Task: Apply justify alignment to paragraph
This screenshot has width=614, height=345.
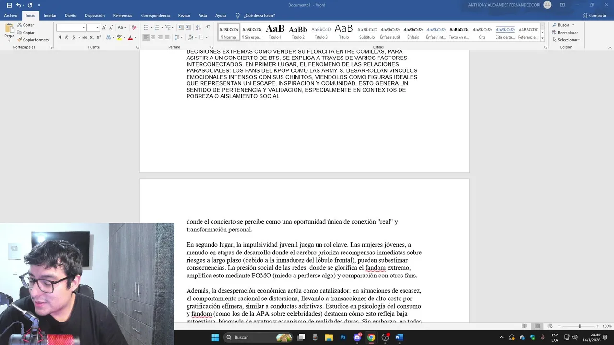Action: (167, 37)
